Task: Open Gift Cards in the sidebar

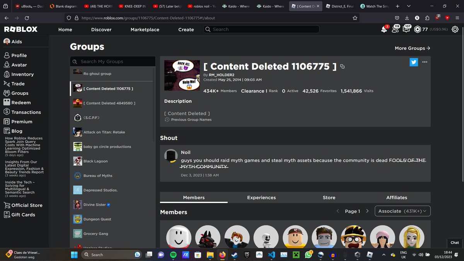Action: (x=19, y=215)
